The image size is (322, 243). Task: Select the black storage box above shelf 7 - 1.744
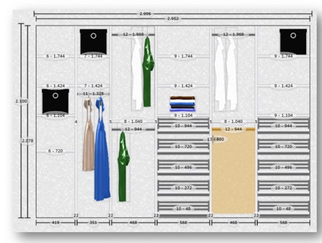pos(94,42)
